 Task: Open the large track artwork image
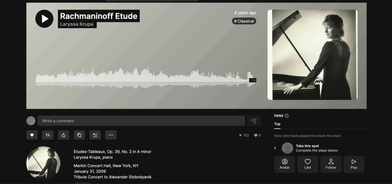[312, 55]
